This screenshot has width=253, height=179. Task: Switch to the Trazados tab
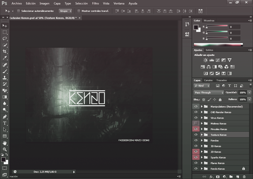[x=221, y=80]
